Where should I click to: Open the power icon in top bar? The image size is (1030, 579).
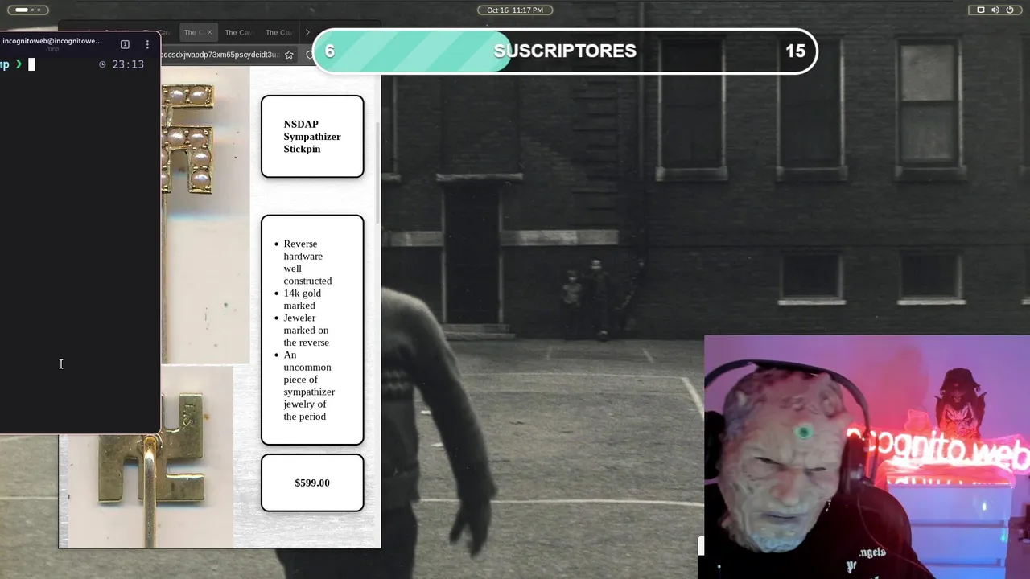(x=1010, y=10)
